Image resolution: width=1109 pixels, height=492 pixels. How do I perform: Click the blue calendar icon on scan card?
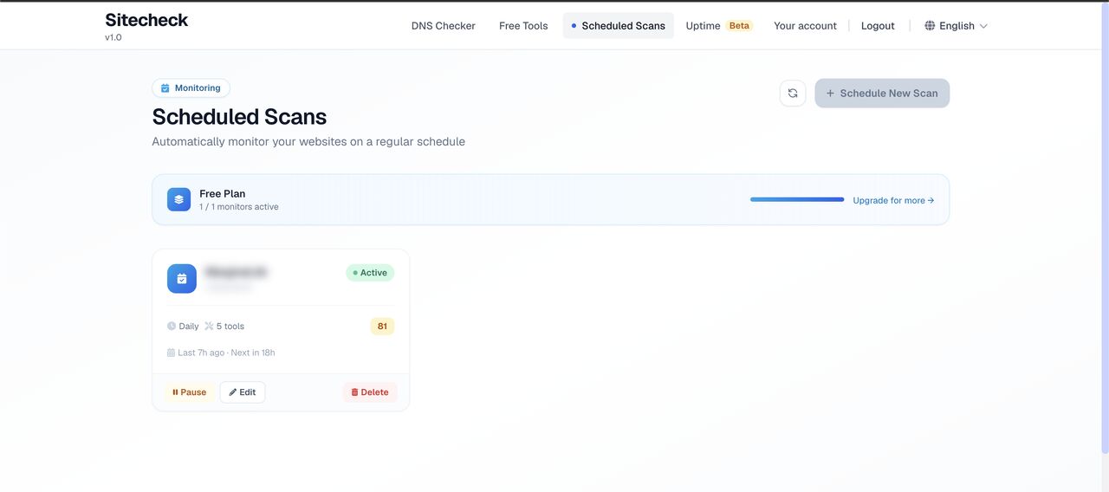pyautogui.click(x=182, y=279)
